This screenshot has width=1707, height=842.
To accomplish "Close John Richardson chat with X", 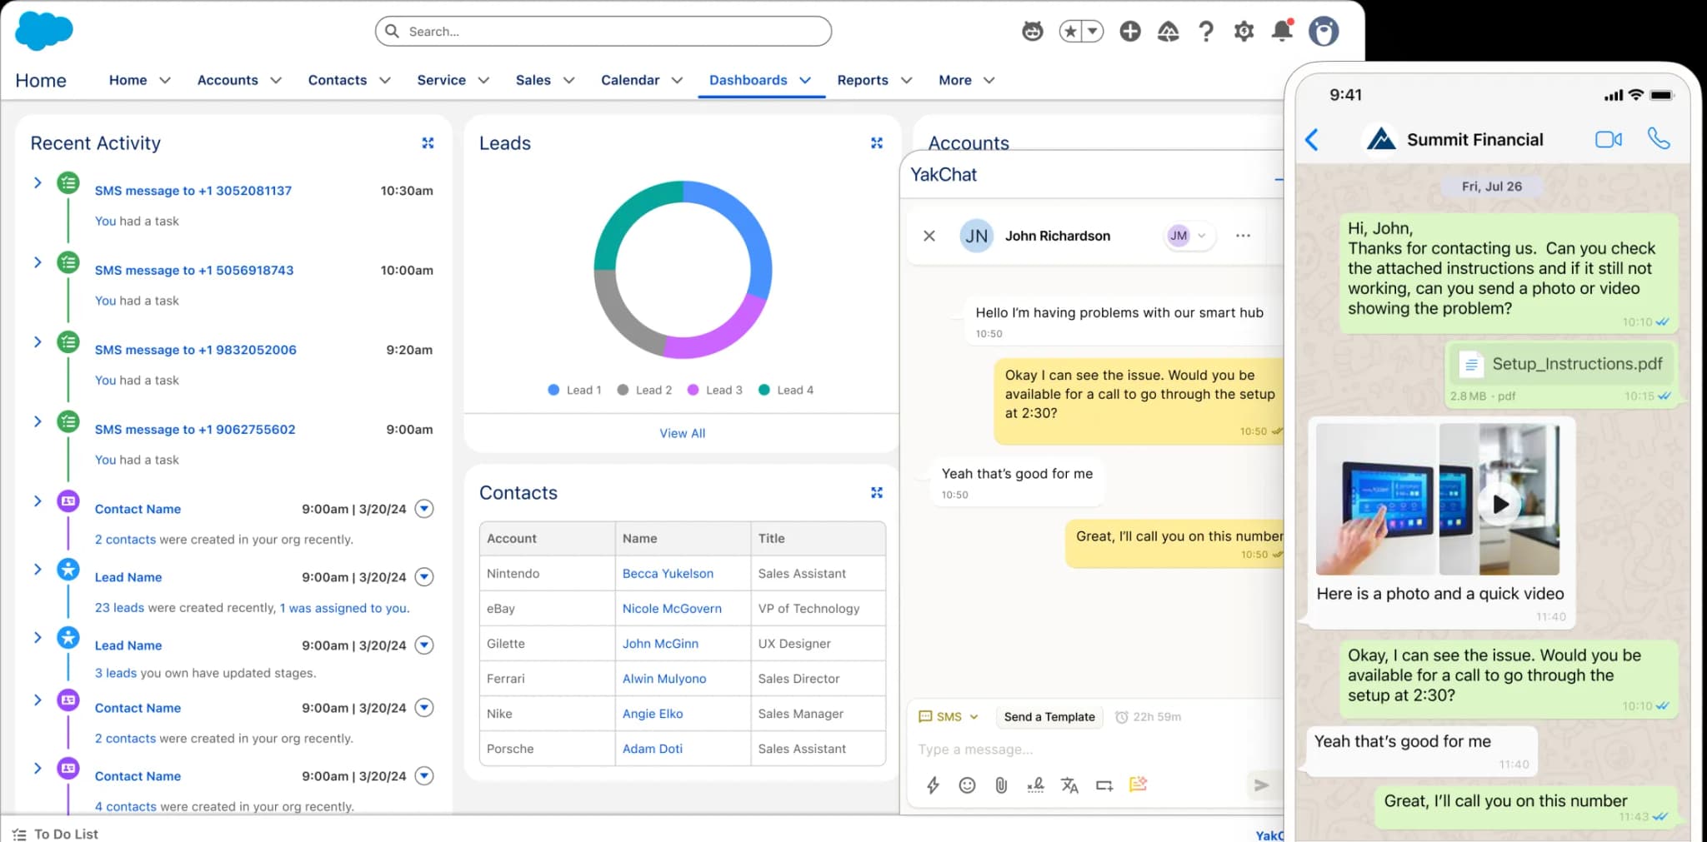I will [x=929, y=236].
